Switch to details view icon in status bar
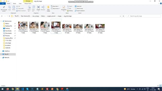Screen dimensions: 162x91 coord(158,86)
